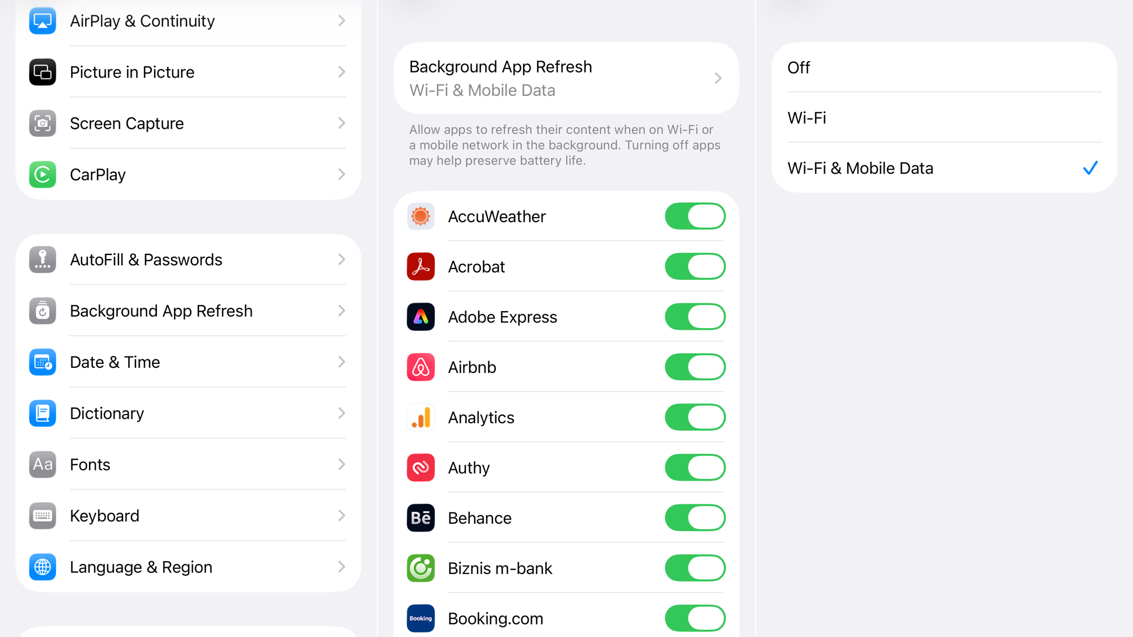Turn off the Analytics refresh toggle

coord(695,418)
